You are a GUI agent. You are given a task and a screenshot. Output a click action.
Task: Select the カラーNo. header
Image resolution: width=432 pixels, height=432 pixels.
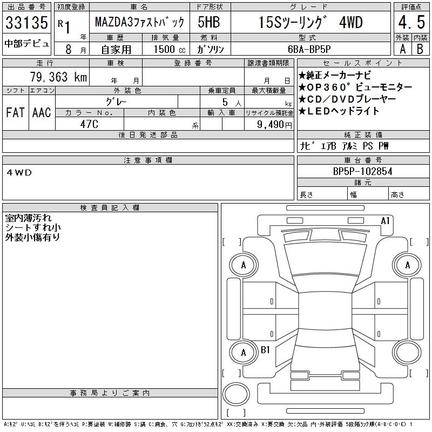coord(89,113)
